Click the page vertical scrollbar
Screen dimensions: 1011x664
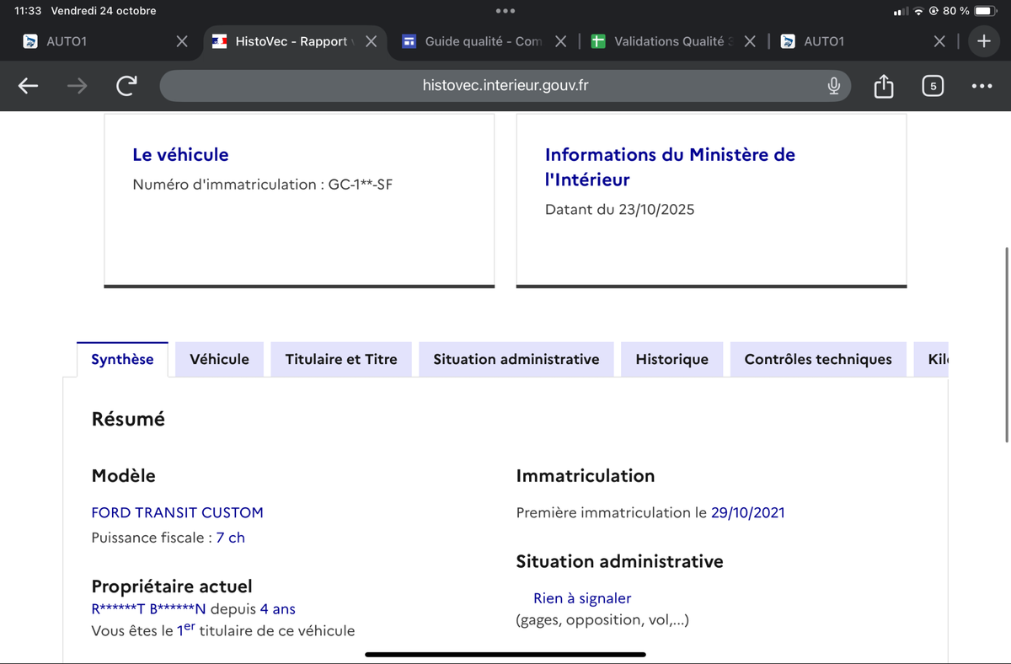[x=1007, y=344]
